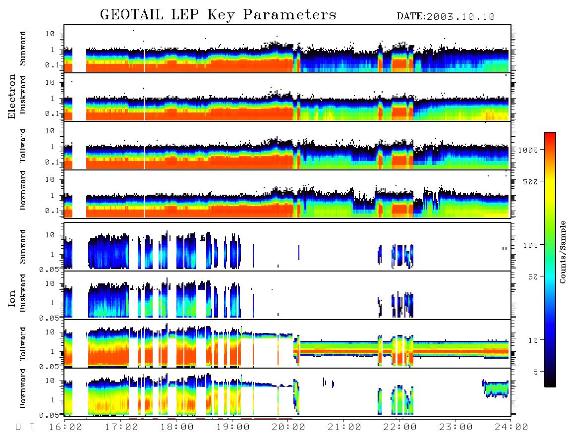The width and height of the screenshot is (566, 436).
Task: Click the 1000 colorbar tick label
Action: click(x=528, y=150)
